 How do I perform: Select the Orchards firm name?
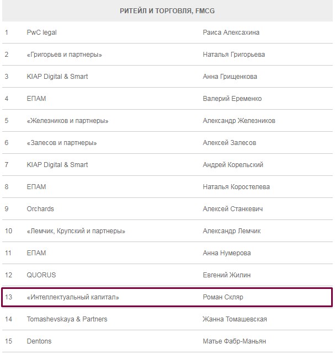click(x=40, y=209)
